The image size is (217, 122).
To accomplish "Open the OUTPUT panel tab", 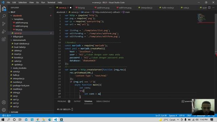I will (x=77, y=101).
